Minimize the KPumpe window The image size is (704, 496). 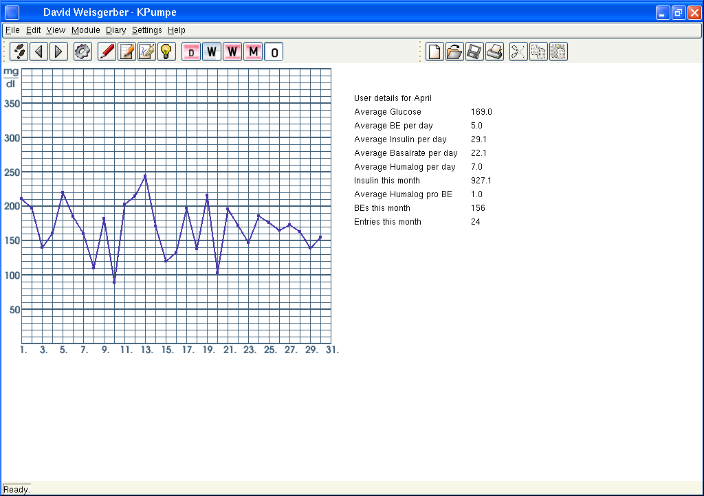[662, 12]
